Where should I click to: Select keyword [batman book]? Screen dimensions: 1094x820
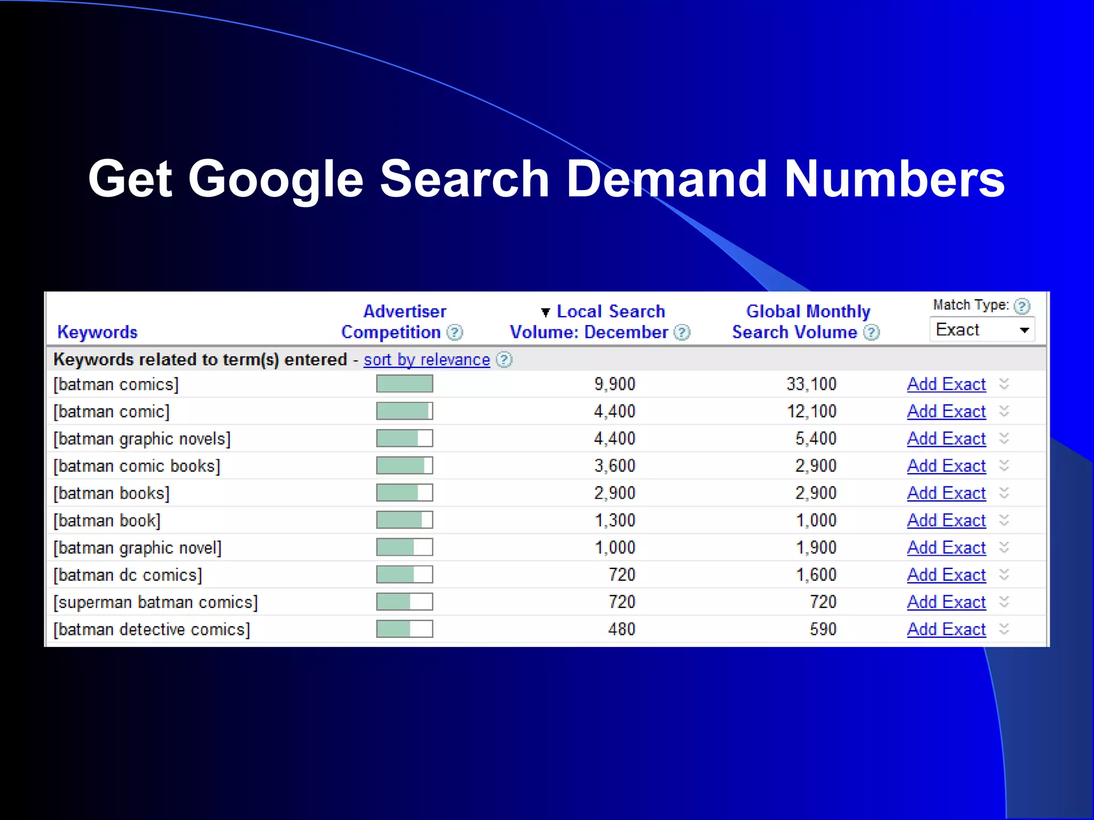[107, 521]
